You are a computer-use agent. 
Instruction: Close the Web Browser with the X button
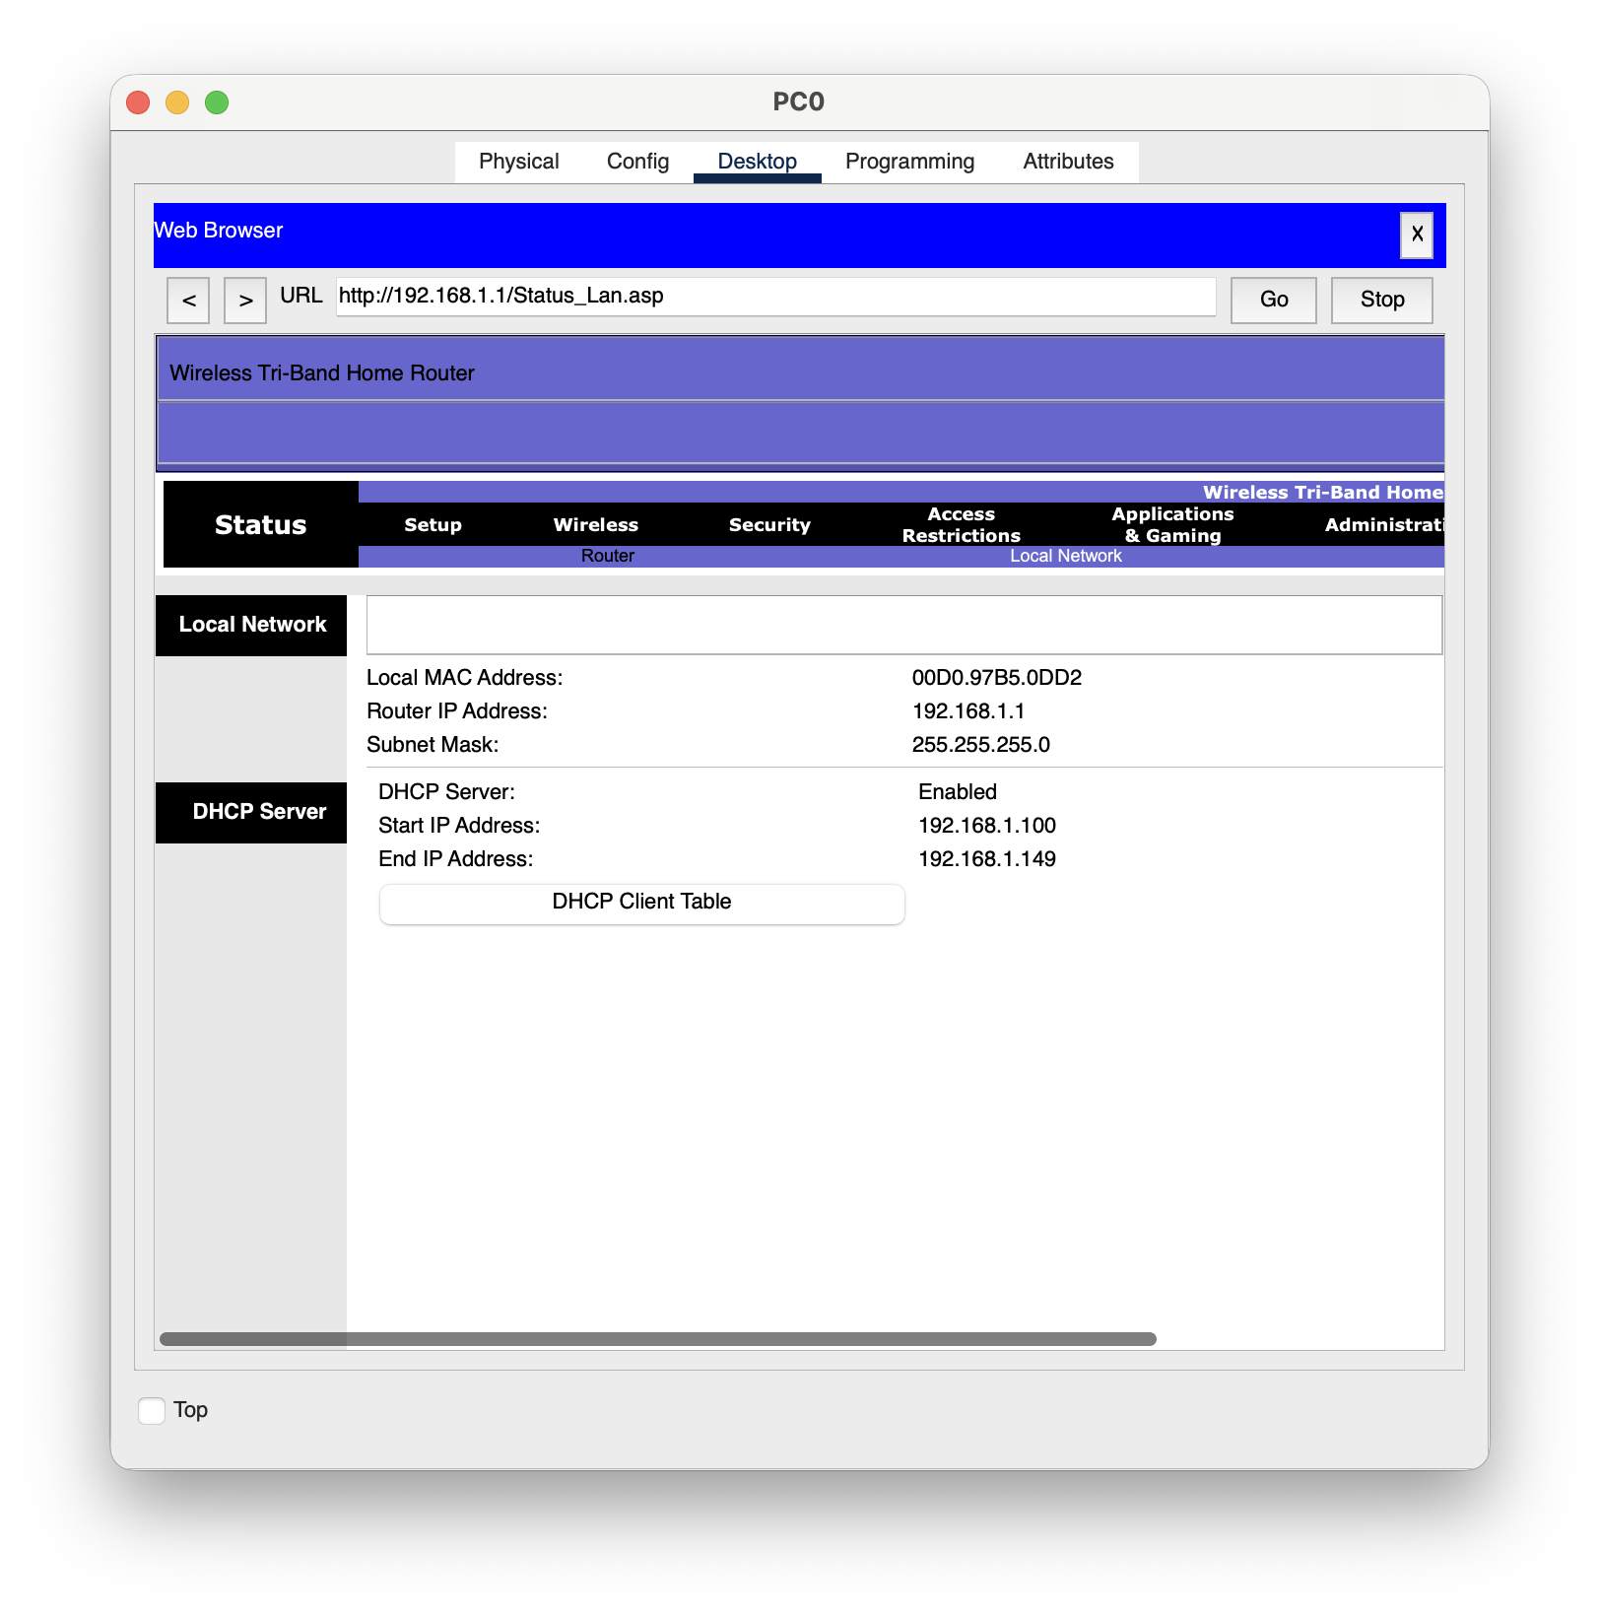coord(1417,235)
